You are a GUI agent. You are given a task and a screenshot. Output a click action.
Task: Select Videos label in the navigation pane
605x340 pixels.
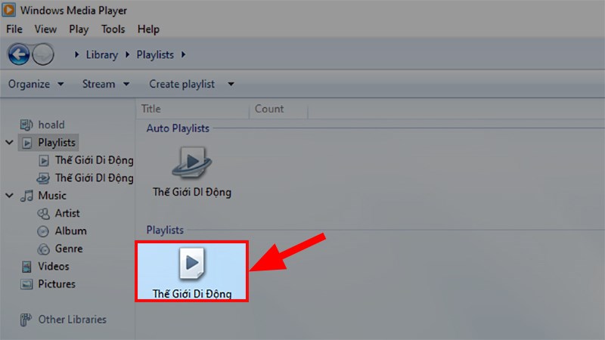pyautogui.click(x=53, y=267)
